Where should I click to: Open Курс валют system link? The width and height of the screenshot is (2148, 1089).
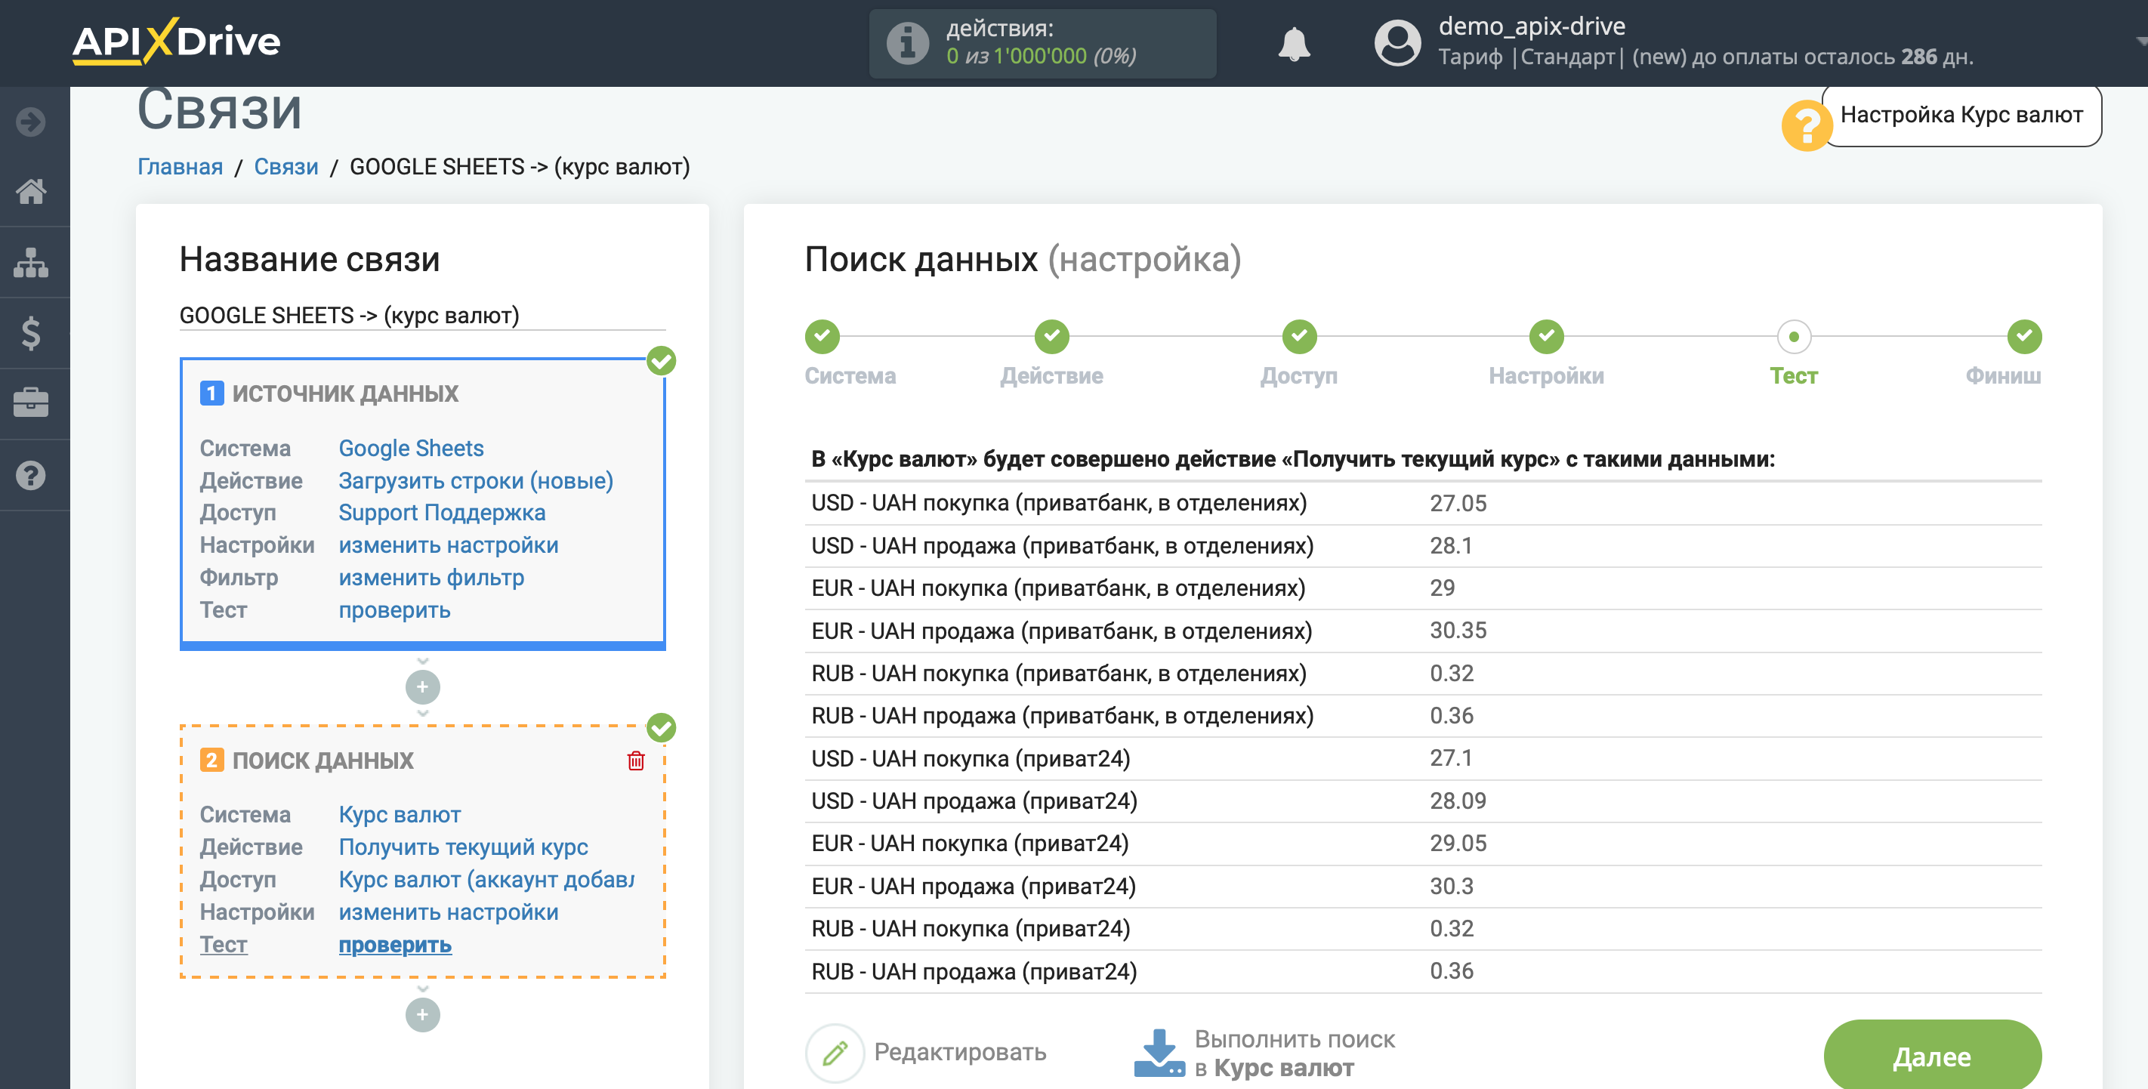point(400,815)
